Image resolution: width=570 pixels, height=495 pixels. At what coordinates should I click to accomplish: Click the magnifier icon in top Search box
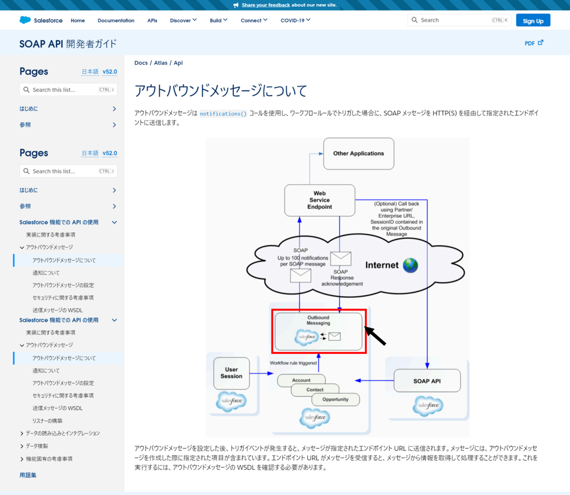(x=415, y=20)
